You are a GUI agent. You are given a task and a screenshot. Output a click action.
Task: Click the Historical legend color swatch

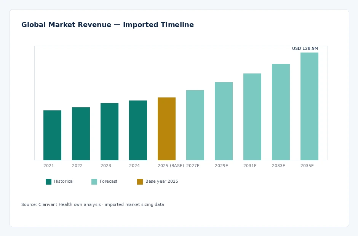[x=48, y=182]
